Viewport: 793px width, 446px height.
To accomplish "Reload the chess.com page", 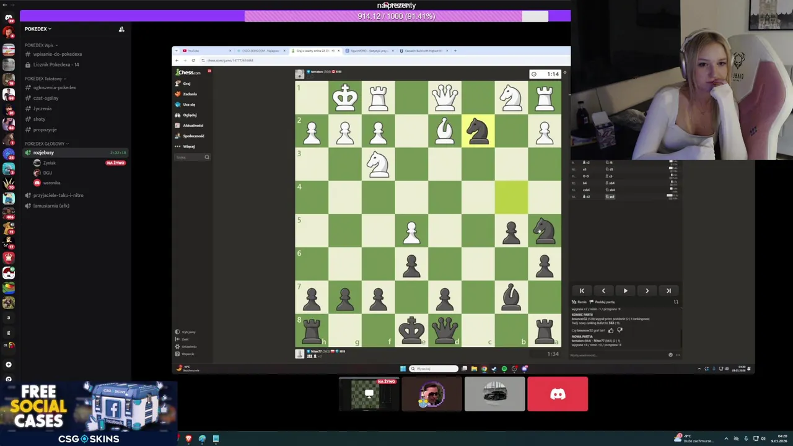I will coord(193,60).
